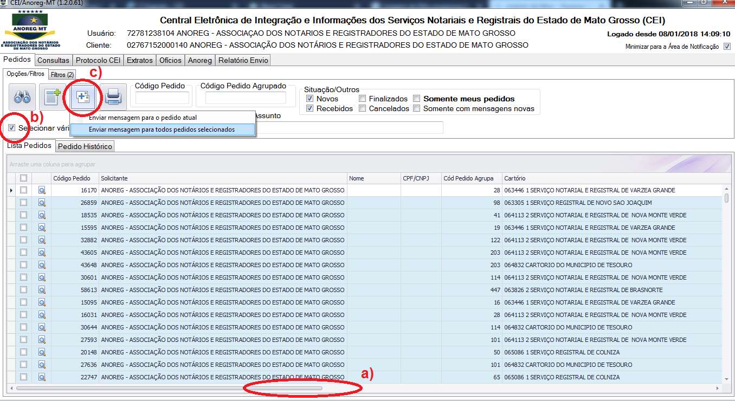Tick the row checkbox for pedido 58613
The height and width of the screenshot is (401, 735).
(23, 290)
